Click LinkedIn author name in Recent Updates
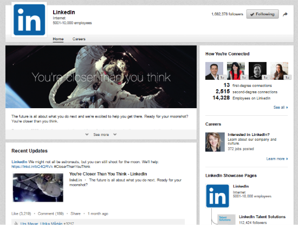 [20, 162]
